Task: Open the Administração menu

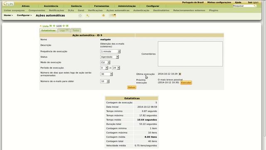Action: (x=127, y=6)
